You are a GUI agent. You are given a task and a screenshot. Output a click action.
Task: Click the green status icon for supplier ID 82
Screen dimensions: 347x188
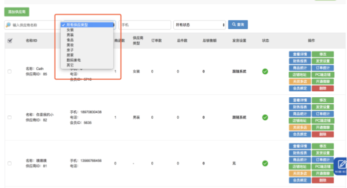click(x=265, y=117)
